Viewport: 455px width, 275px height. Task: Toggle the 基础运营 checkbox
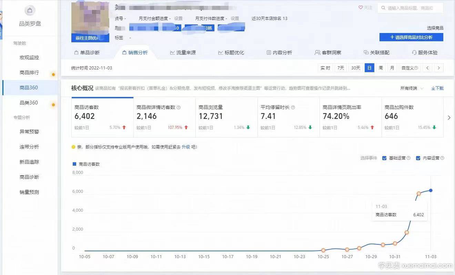coord(384,158)
